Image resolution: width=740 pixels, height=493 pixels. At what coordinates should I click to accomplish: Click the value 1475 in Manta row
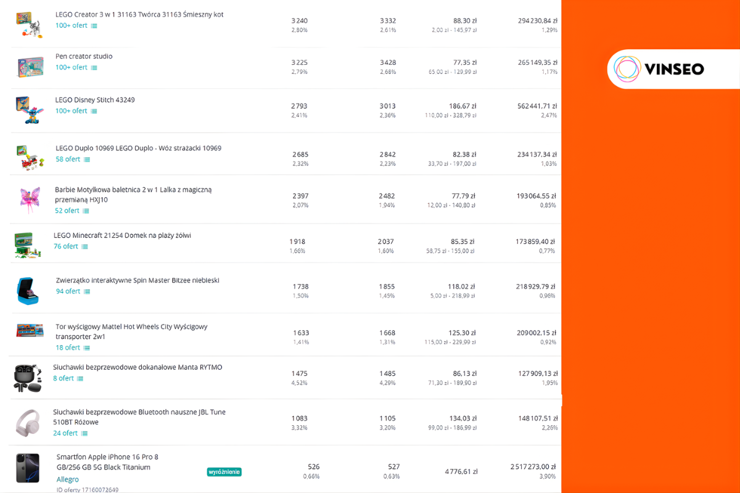(x=299, y=373)
